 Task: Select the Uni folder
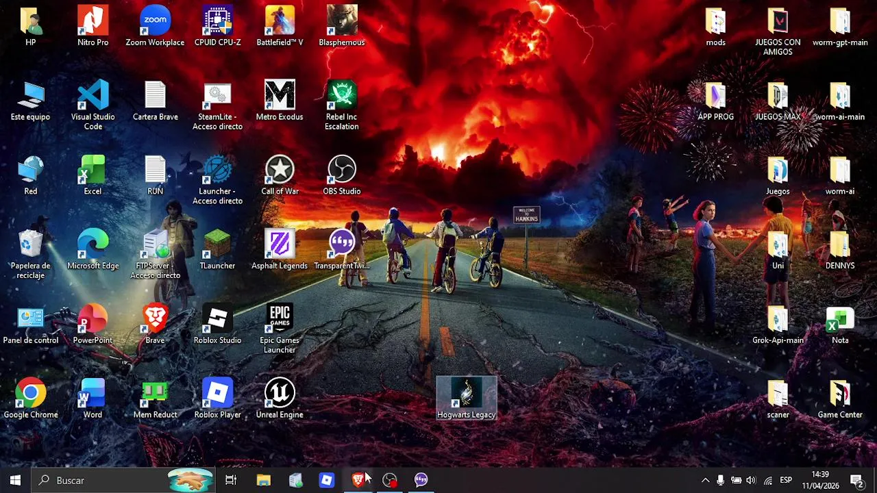(778, 250)
